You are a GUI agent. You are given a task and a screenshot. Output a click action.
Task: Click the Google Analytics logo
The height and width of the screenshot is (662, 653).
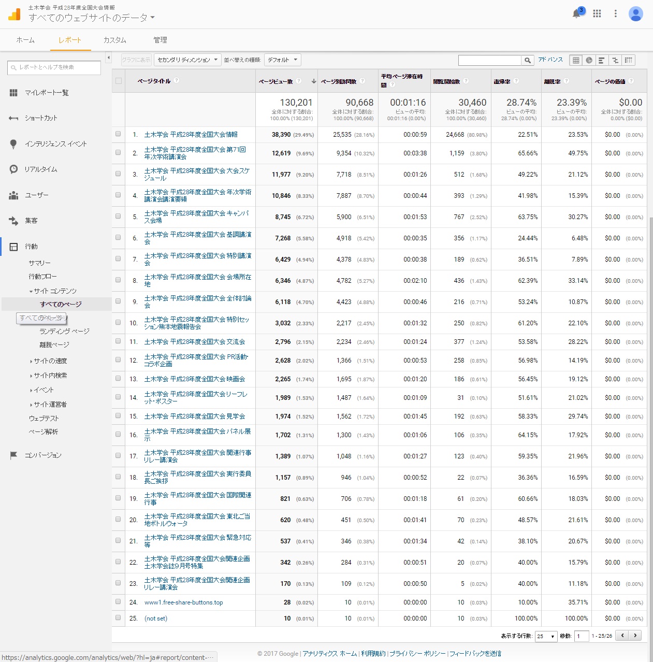[x=14, y=15]
